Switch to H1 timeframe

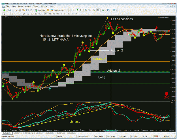(x=61, y=14)
